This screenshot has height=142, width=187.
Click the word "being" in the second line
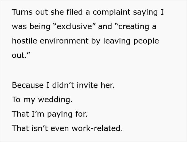[x=40, y=27]
